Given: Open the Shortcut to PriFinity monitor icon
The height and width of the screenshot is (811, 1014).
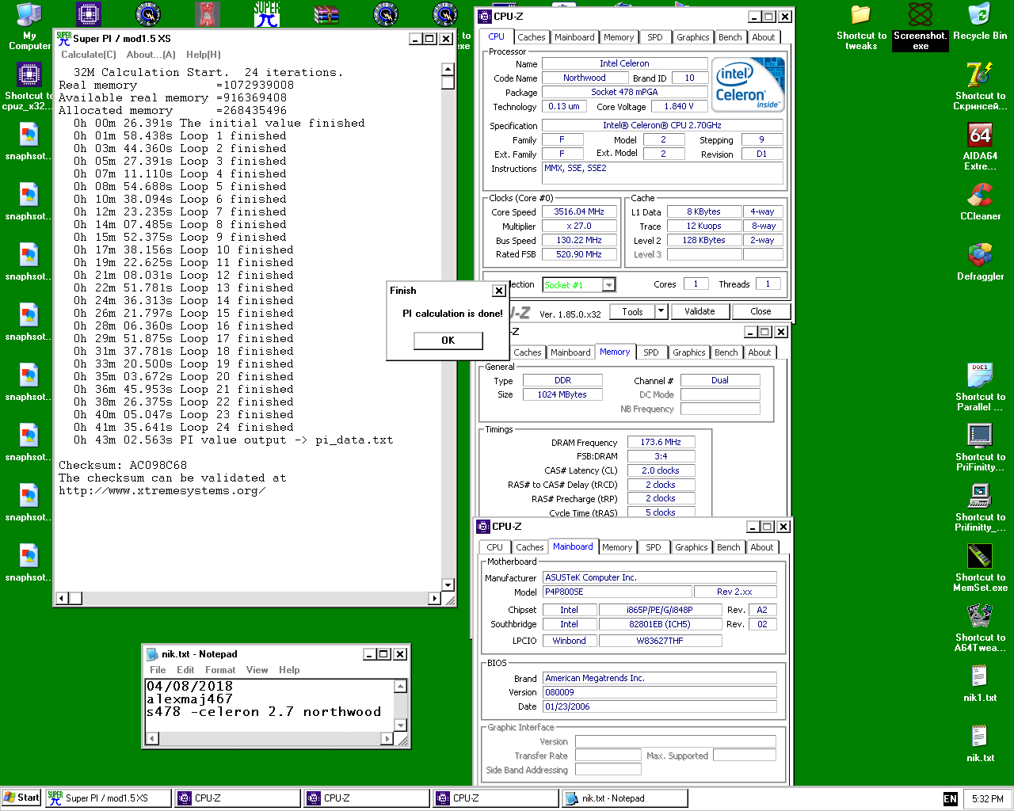Looking at the screenshot, I should click(x=980, y=448).
